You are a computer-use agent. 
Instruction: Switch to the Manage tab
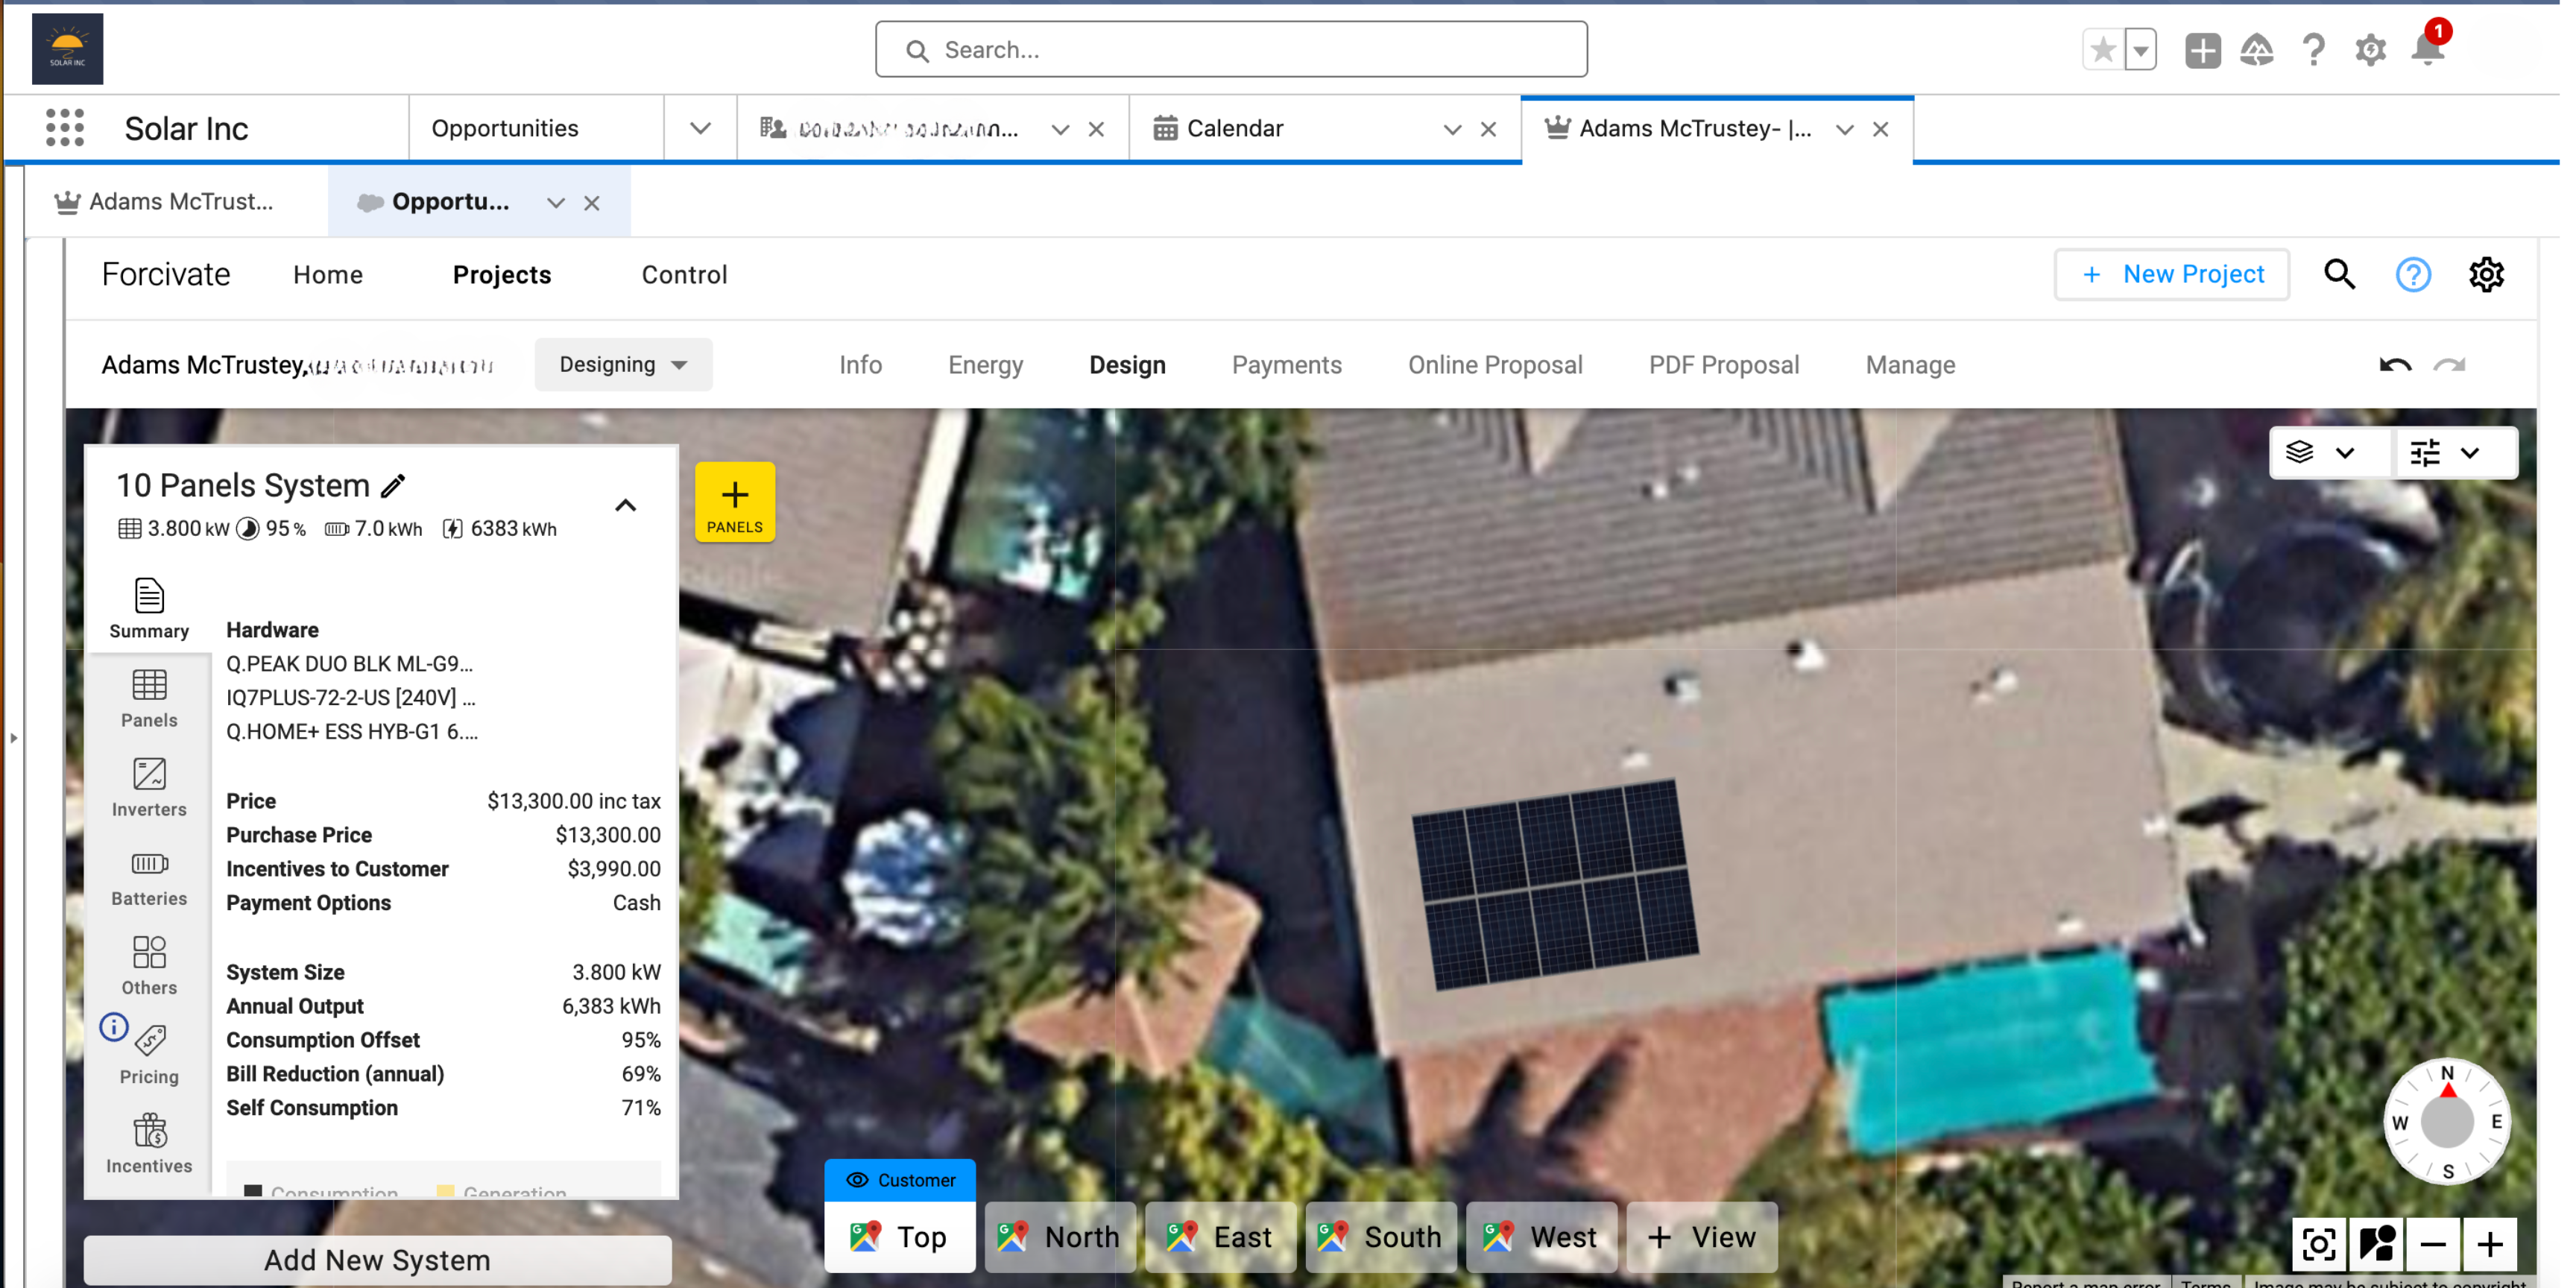click(x=1910, y=365)
